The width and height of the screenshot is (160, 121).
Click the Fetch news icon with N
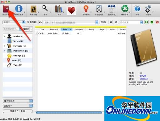coord(86,9)
